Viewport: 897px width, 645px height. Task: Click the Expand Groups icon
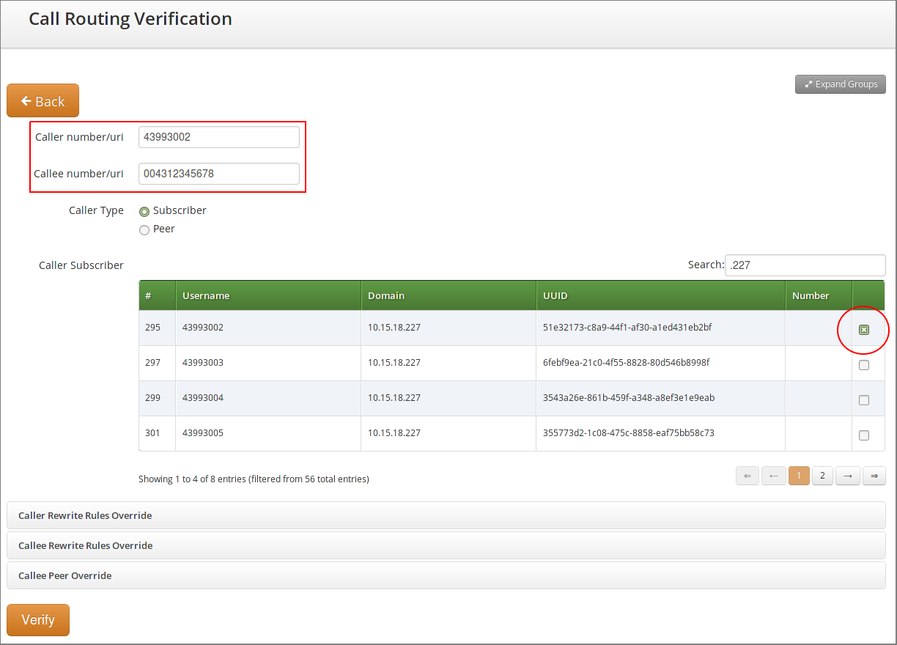click(809, 84)
